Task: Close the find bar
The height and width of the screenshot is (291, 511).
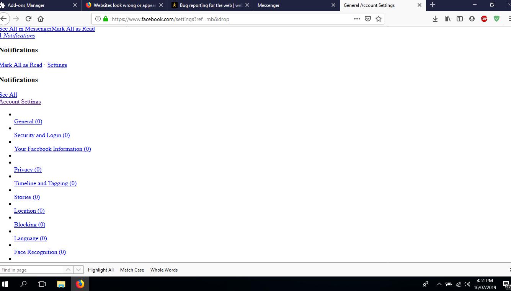Action: click(x=509, y=270)
